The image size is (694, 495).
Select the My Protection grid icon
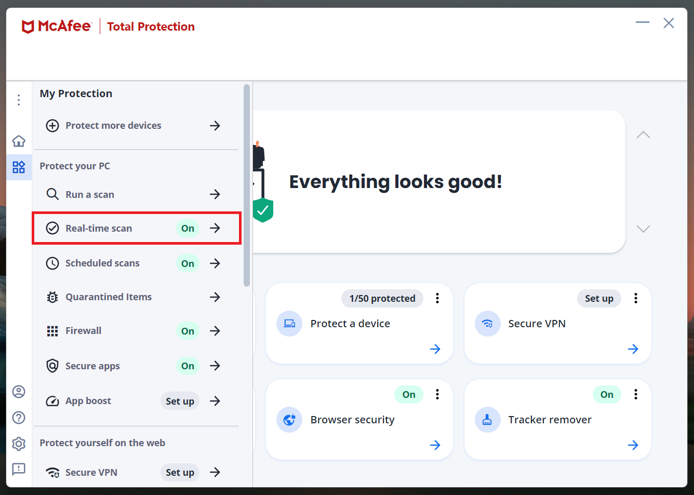pyautogui.click(x=19, y=167)
